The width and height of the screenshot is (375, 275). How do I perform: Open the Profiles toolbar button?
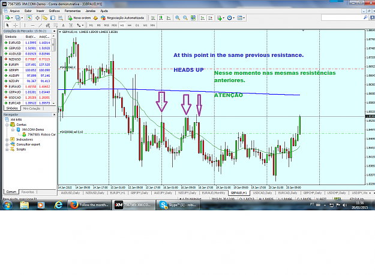[17, 18]
